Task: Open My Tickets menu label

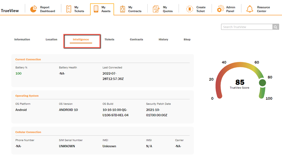Action: point(79,9)
